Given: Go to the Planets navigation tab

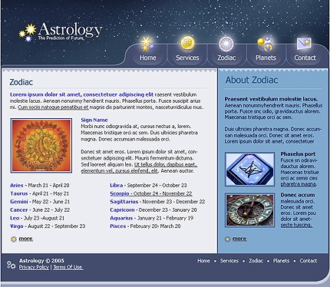Looking at the screenshot, I should click(266, 58).
